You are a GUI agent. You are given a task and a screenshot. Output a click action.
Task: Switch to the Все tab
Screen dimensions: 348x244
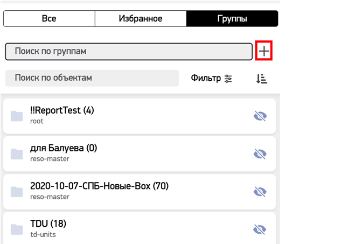pyautogui.click(x=49, y=19)
